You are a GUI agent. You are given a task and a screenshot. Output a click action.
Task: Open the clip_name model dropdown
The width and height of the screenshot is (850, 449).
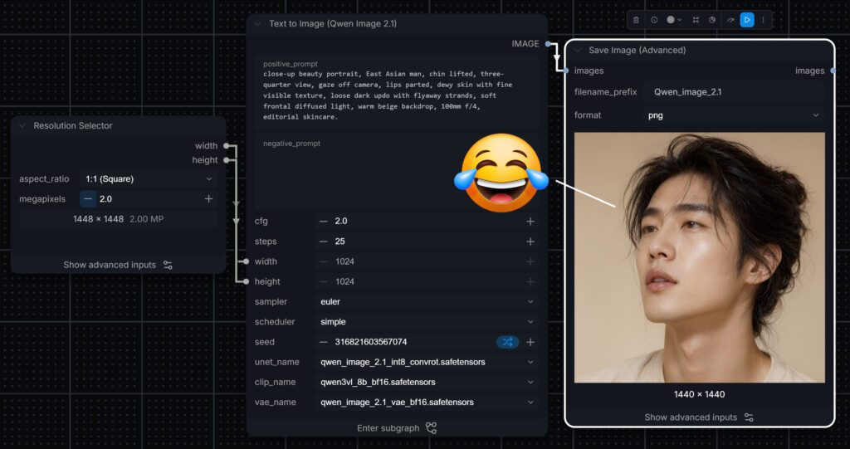[x=427, y=383]
